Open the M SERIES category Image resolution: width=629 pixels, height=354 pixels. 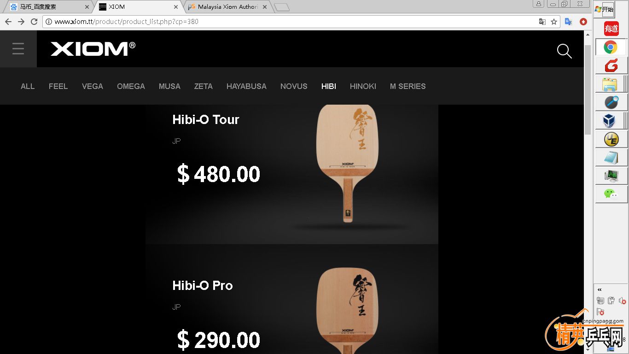pyautogui.click(x=408, y=86)
